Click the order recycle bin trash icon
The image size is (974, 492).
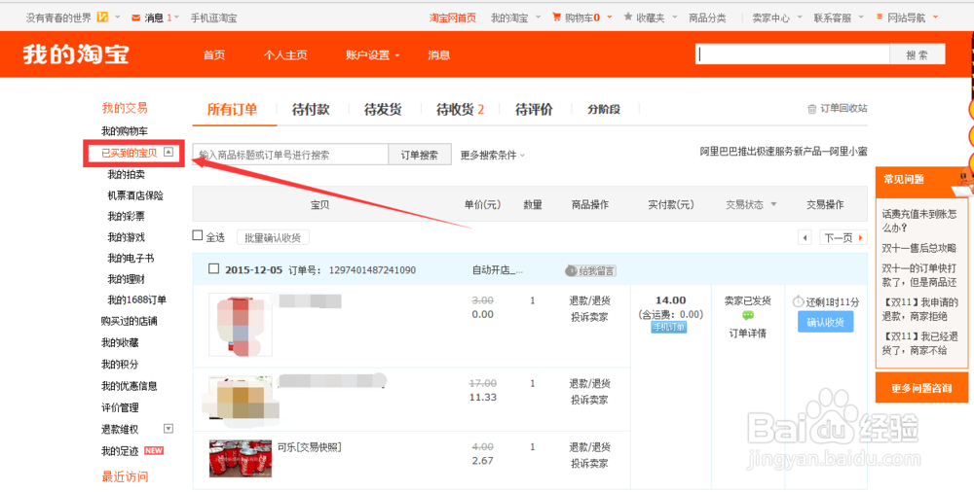pos(812,109)
